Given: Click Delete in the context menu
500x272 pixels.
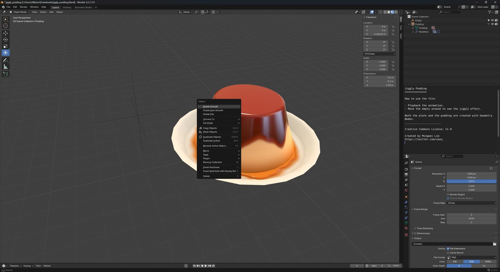Looking at the screenshot, I should (206, 176).
